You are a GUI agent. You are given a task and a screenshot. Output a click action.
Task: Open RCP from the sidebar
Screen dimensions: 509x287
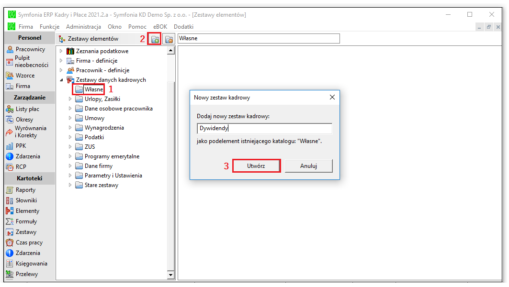16,167
